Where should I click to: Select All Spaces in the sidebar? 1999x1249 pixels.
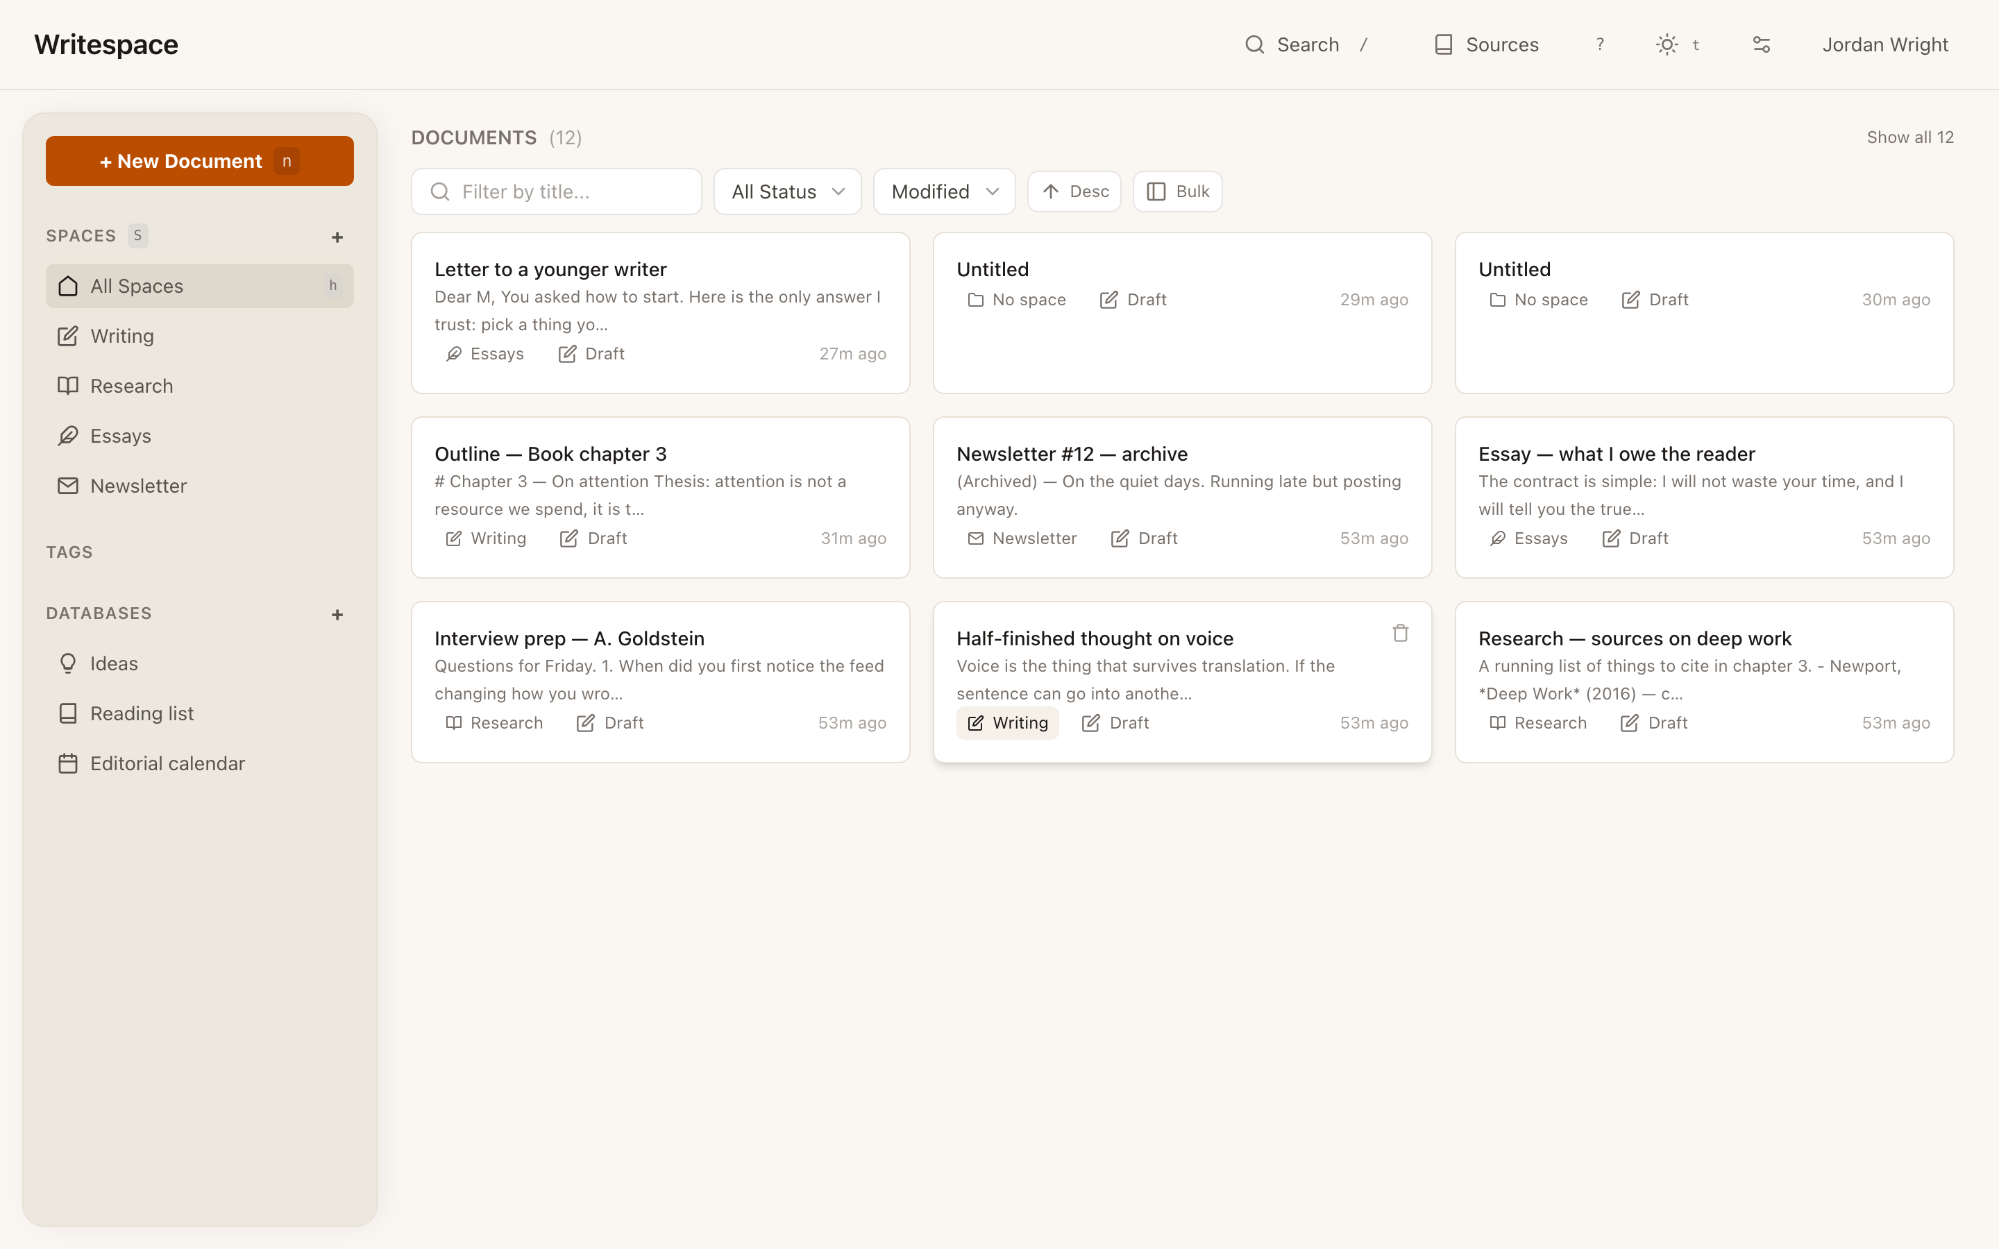(136, 285)
